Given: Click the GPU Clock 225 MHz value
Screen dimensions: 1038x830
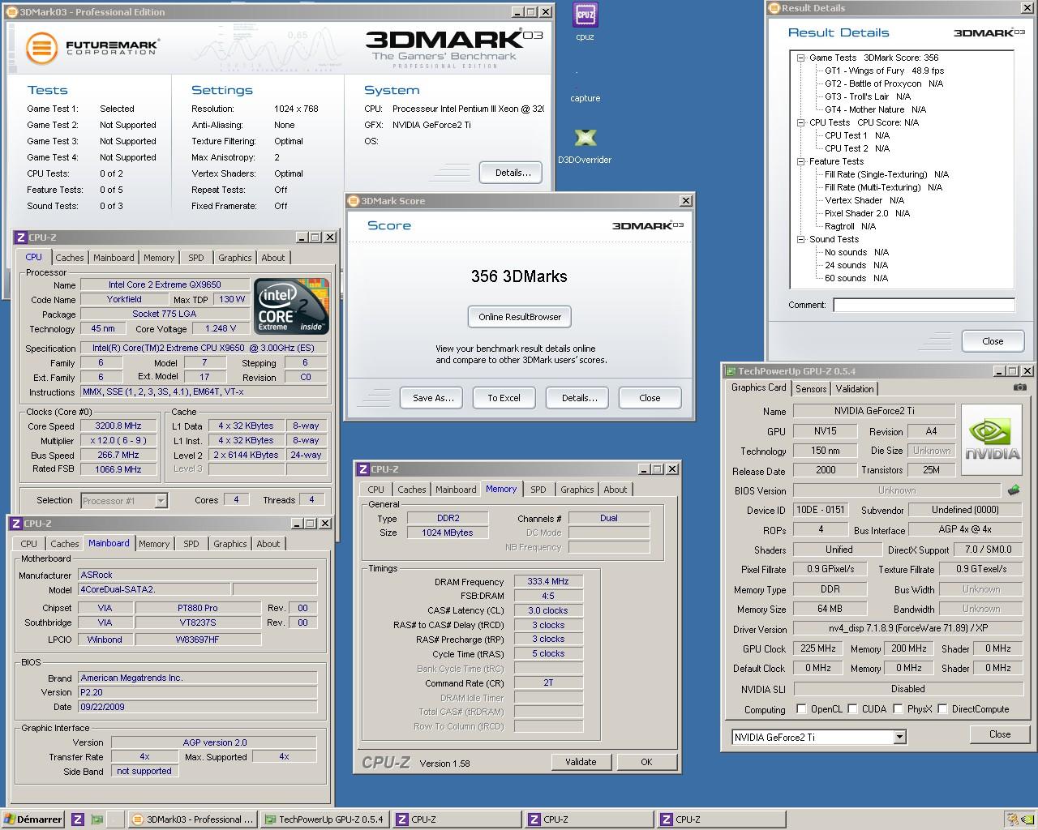Looking at the screenshot, I should 817,648.
